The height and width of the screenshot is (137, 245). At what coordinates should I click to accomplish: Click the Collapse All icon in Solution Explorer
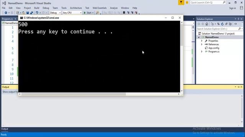pos(226,24)
